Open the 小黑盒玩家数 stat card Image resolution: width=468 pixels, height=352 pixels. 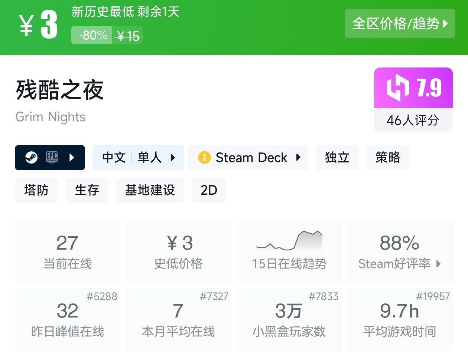289,319
